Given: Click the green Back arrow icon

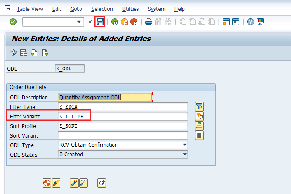Looking at the screenshot, I should (115, 22).
